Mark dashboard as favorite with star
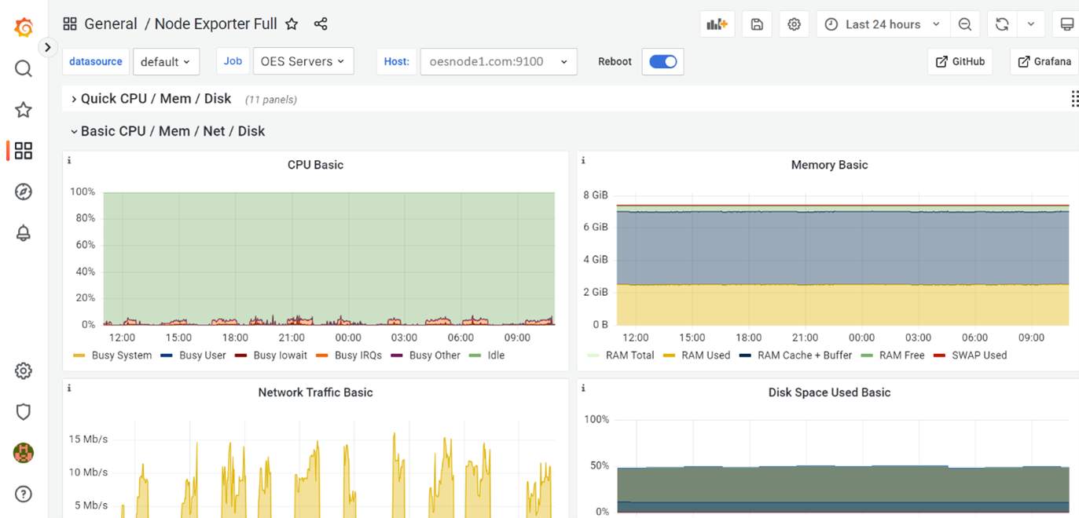This screenshot has width=1079, height=518. 292,24
